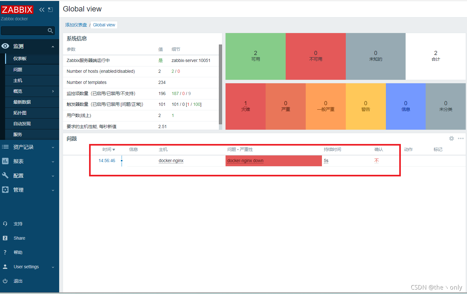Expand the User settings chevron
The height and width of the screenshot is (294, 467).
pos(53,267)
